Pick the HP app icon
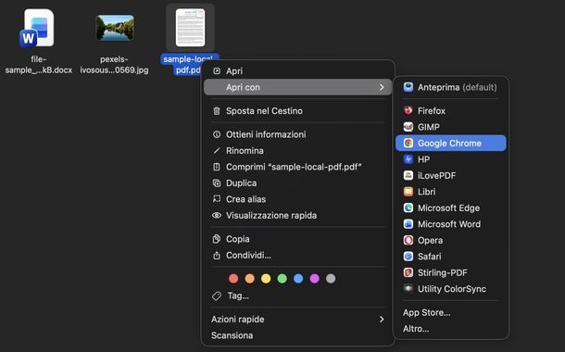This screenshot has width=565, height=352. click(408, 159)
